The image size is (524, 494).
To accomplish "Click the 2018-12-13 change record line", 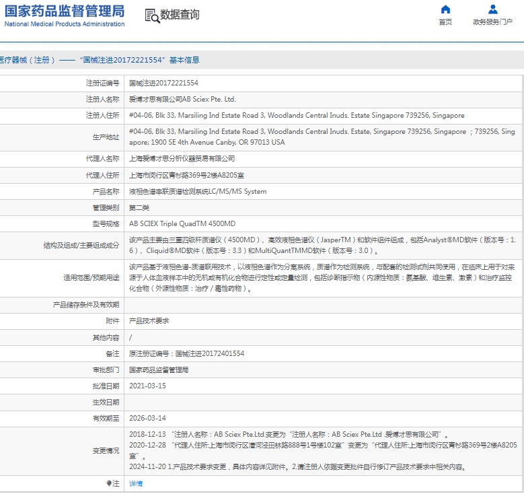I will (x=289, y=435).
